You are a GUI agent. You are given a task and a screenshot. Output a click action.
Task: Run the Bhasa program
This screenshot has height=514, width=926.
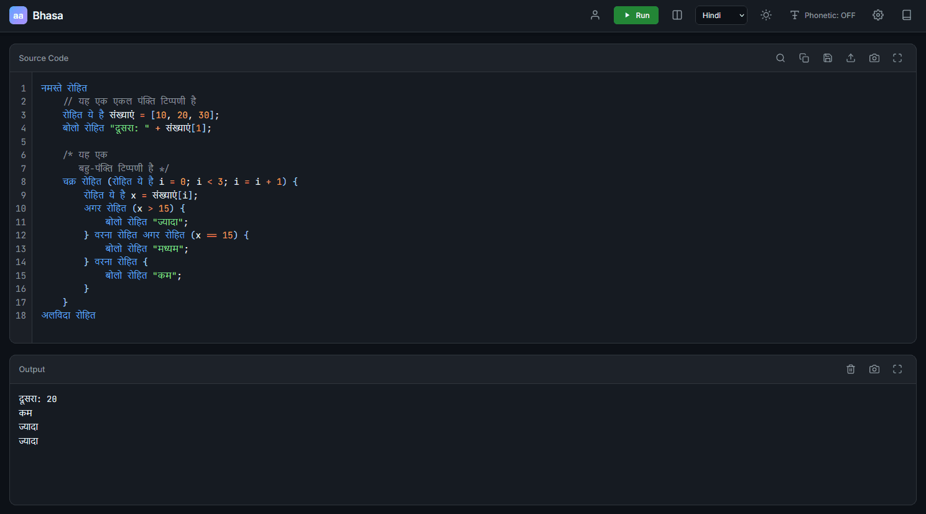click(x=636, y=14)
